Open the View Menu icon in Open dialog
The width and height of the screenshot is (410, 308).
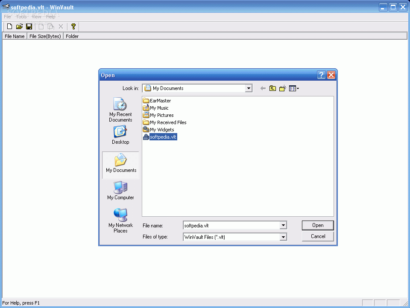(294, 89)
